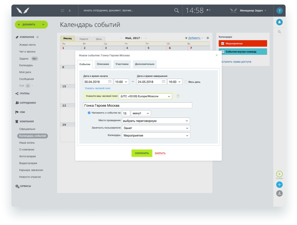The width and height of the screenshot is (297, 225).
Task: Open the Europe/Moscow time zone dropdown
Action: tap(145, 96)
